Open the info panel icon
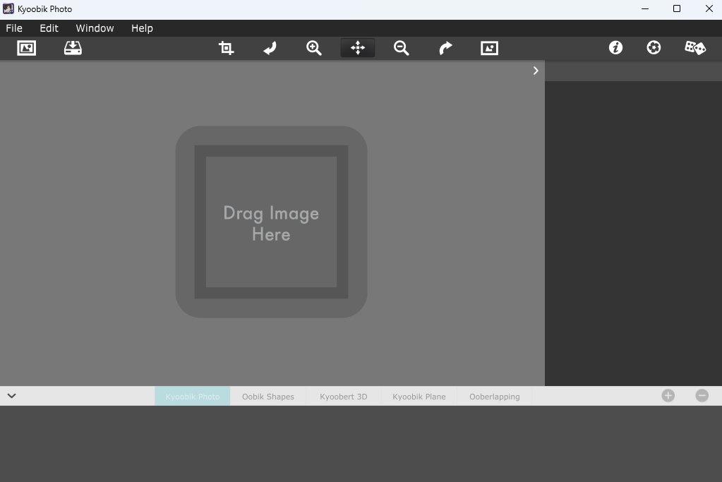 615,47
